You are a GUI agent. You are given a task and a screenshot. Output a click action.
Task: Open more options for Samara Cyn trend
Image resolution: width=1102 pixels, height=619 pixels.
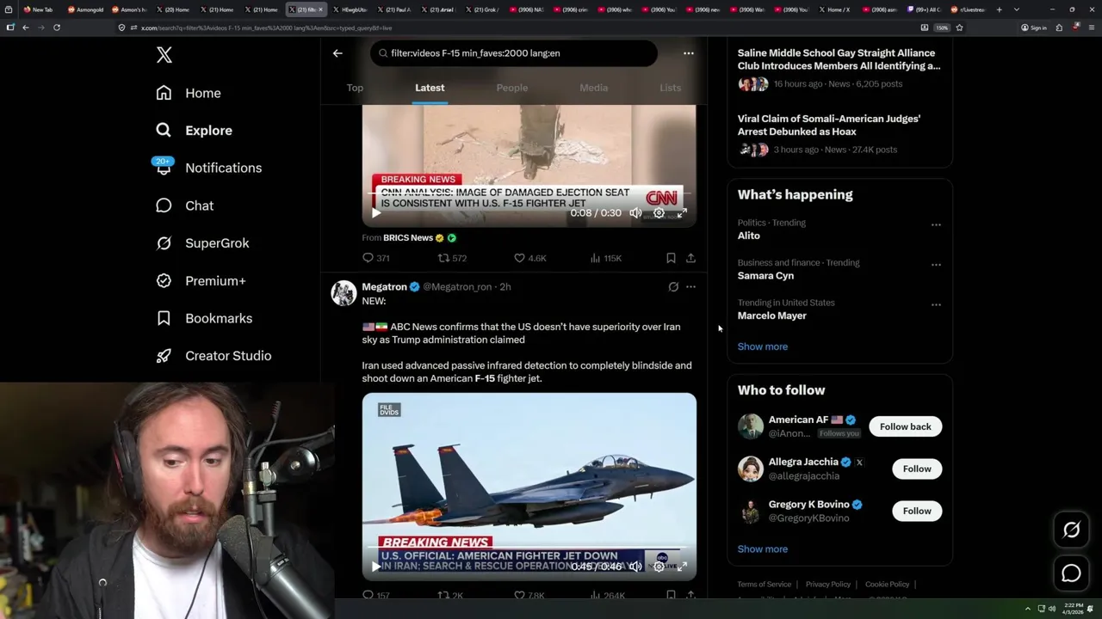(x=936, y=265)
